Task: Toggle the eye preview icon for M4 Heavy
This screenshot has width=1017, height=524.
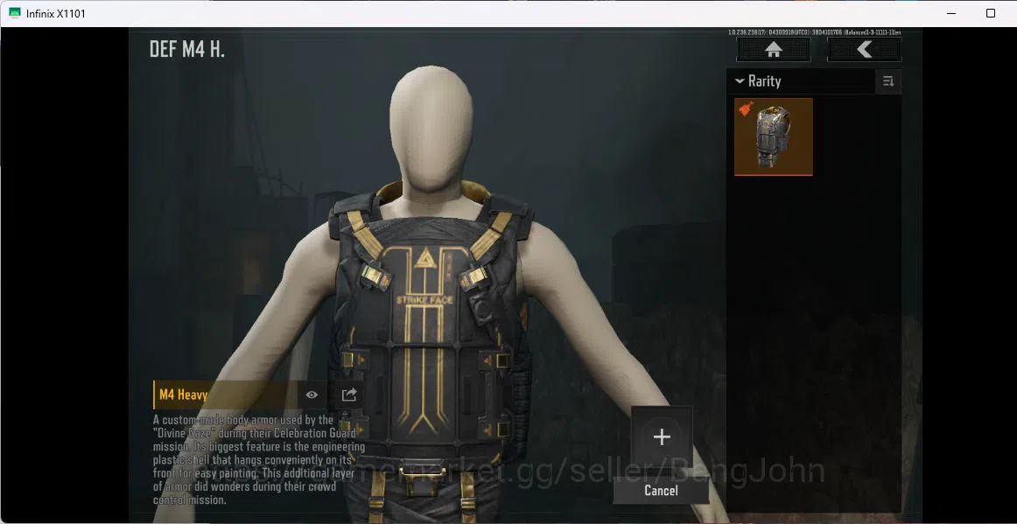Action: (x=312, y=395)
